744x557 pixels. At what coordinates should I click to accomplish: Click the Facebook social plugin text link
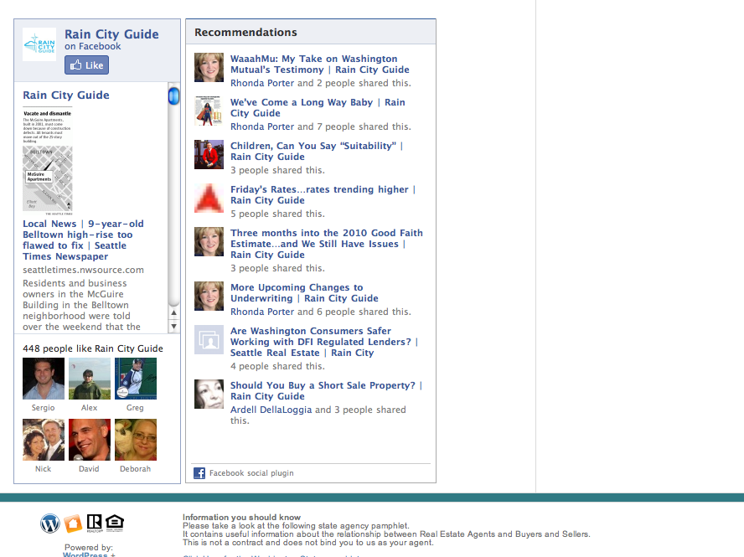[x=251, y=473]
